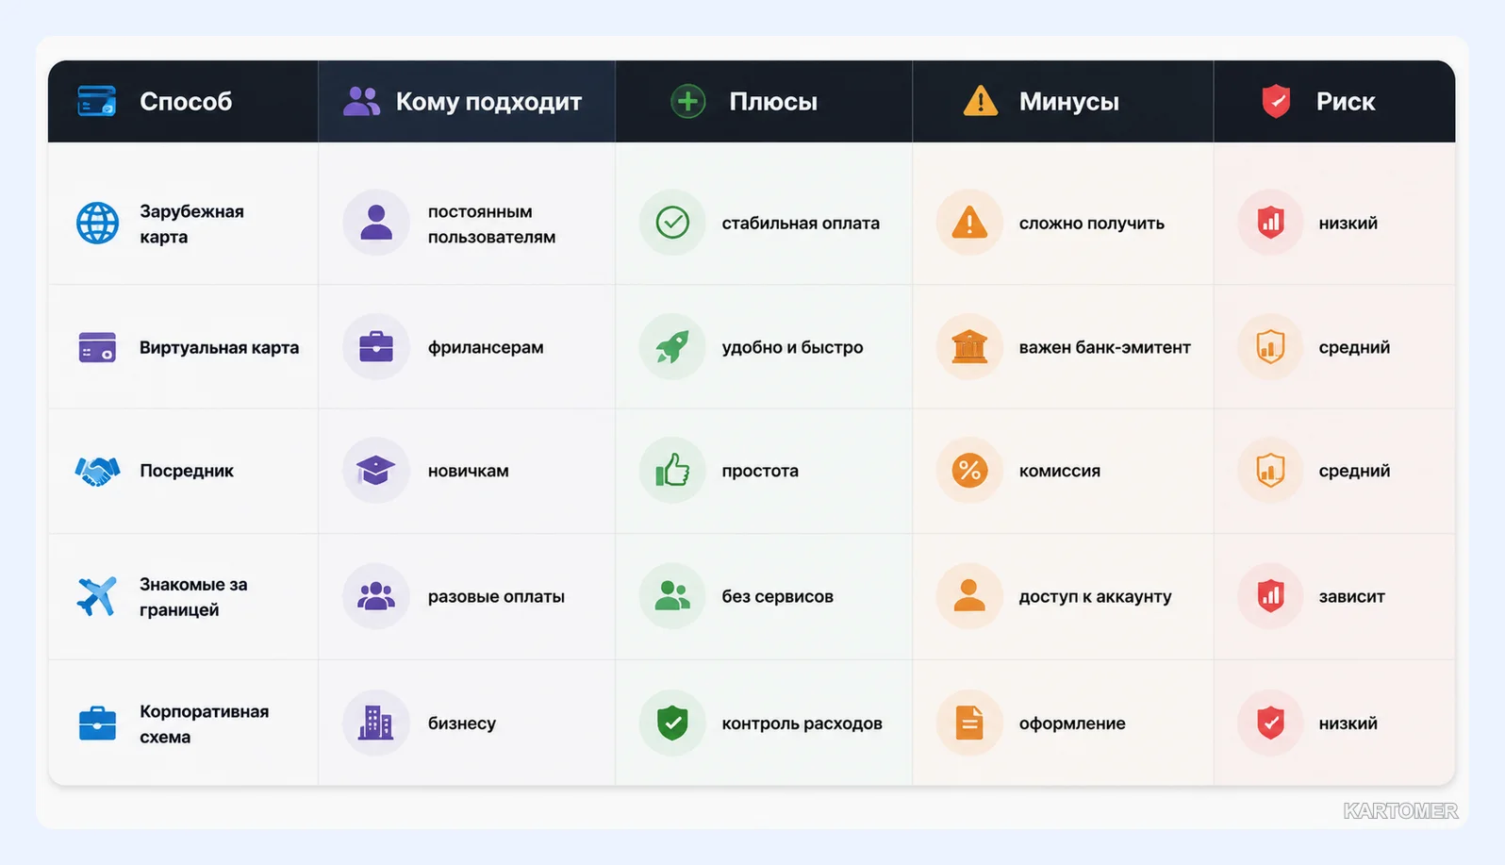Click the Риск column header
Viewport: 1505px width, 865px height.
point(1334,101)
